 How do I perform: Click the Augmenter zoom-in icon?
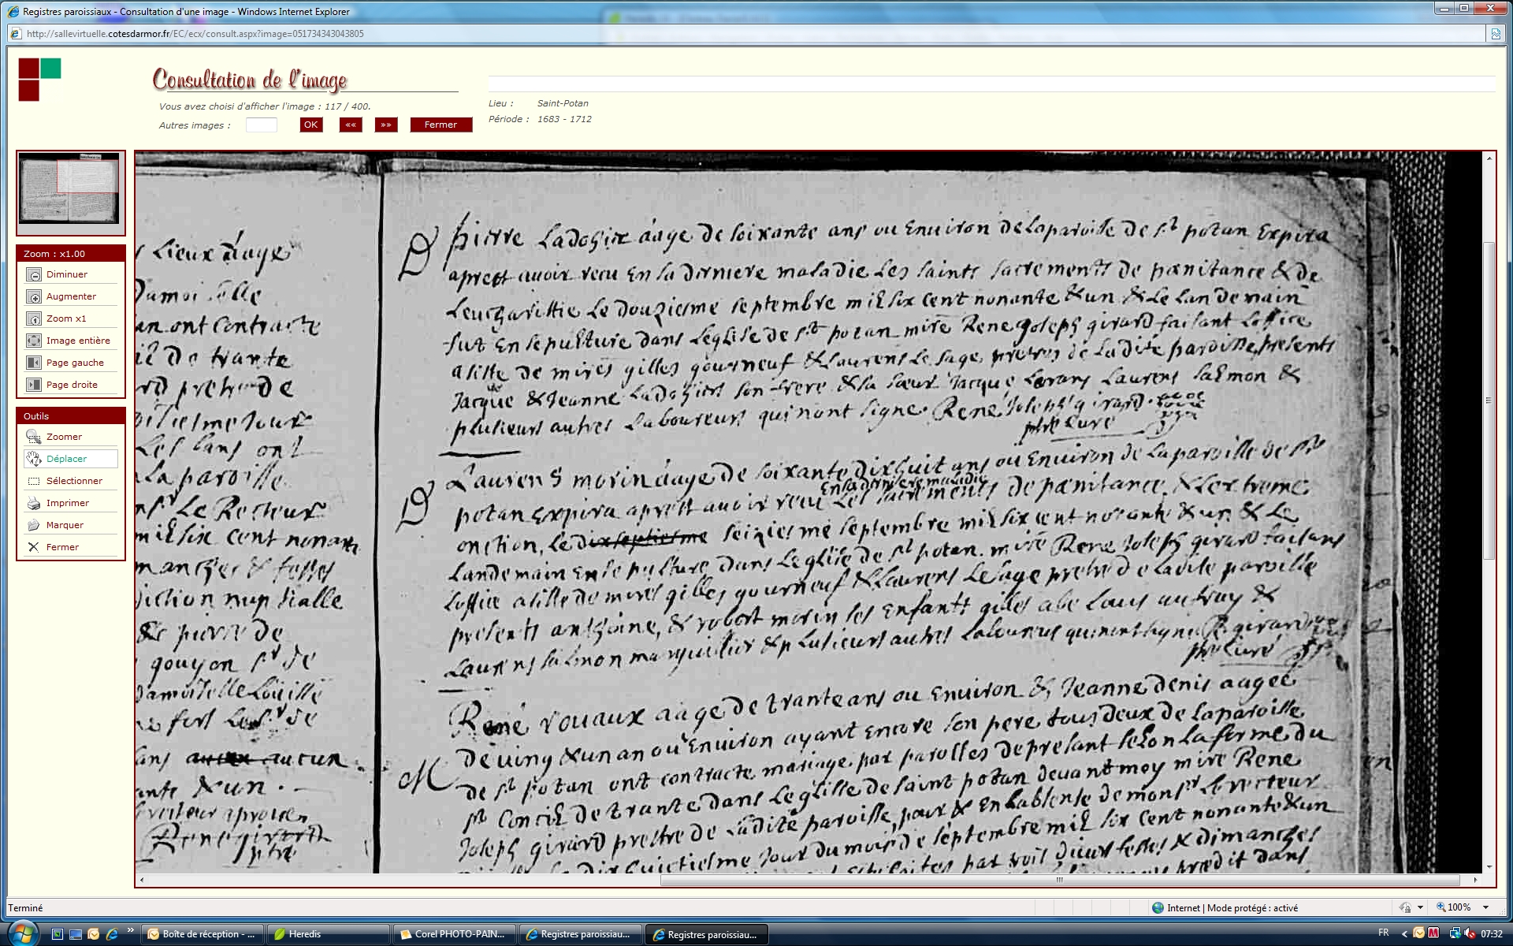point(34,296)
